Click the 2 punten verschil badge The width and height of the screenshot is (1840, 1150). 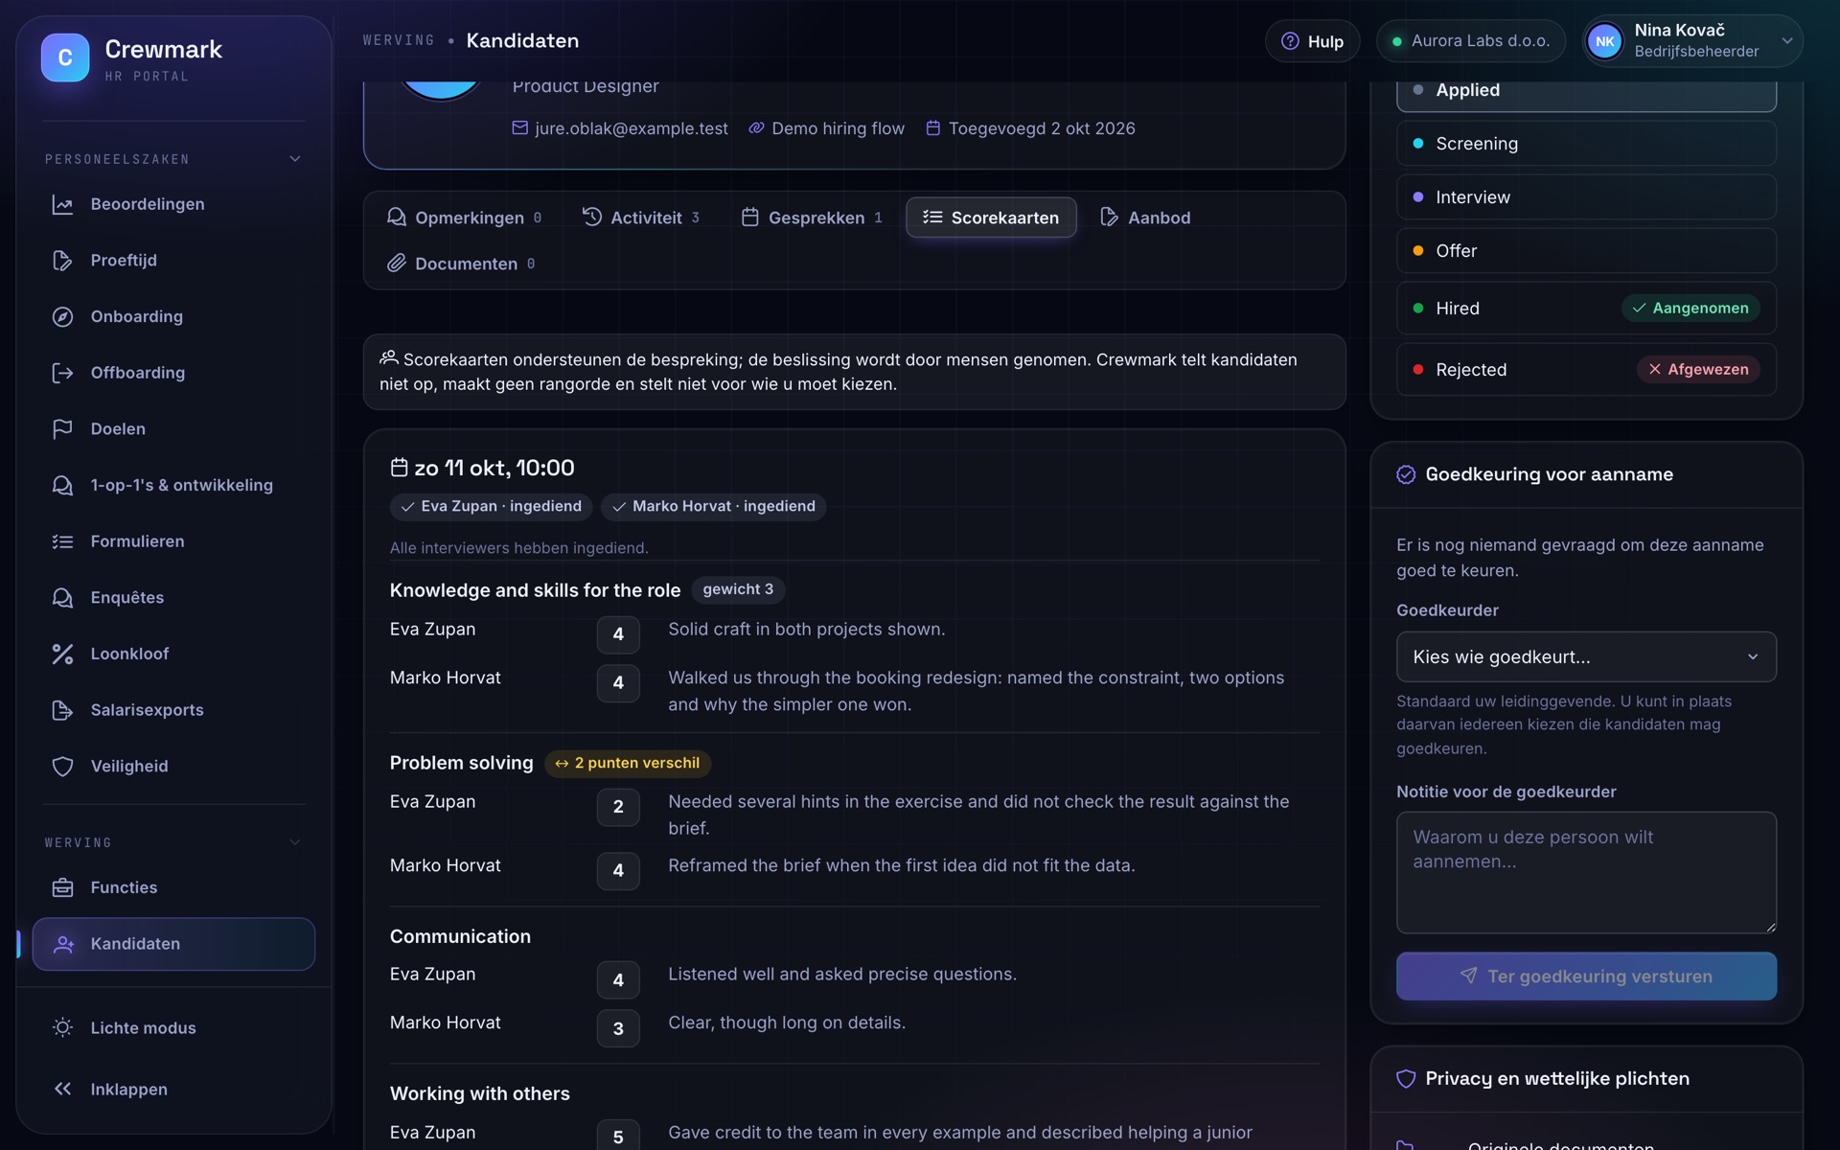pyautogui.click(x=628, y=764)
